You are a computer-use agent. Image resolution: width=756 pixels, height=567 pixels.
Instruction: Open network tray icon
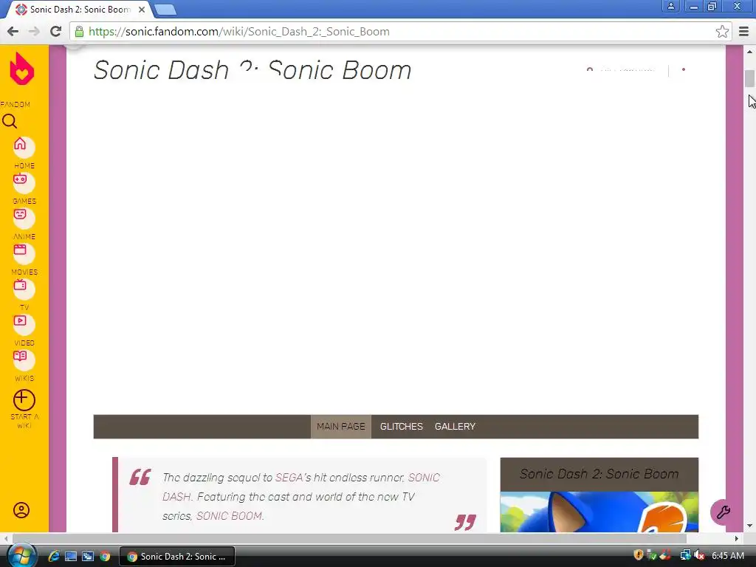point(685,555)
